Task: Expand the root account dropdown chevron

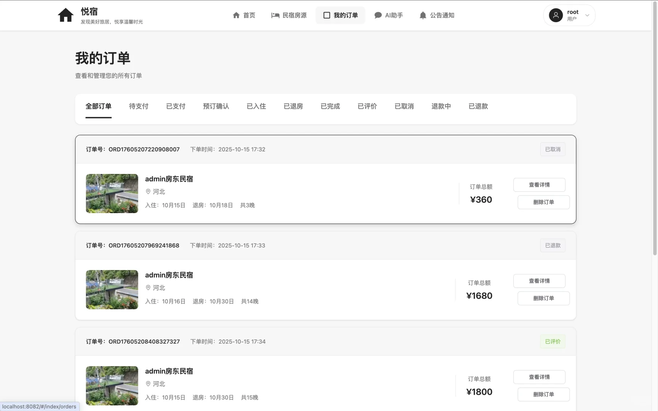Action: coord(587,16)
